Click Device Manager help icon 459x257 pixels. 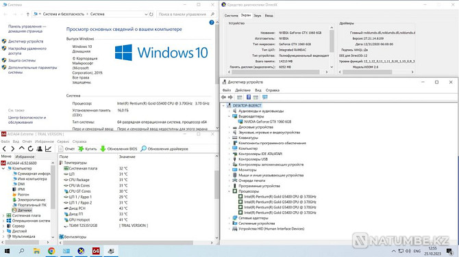pyautogui.click(x=249, y=97)
